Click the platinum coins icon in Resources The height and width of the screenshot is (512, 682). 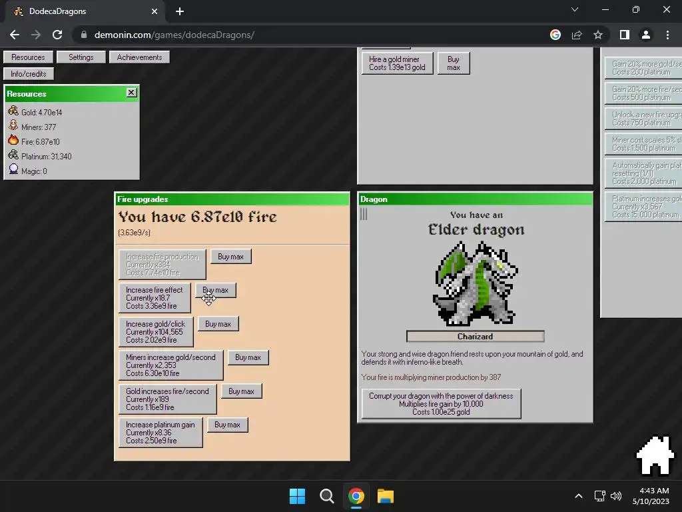pos(13,155)
